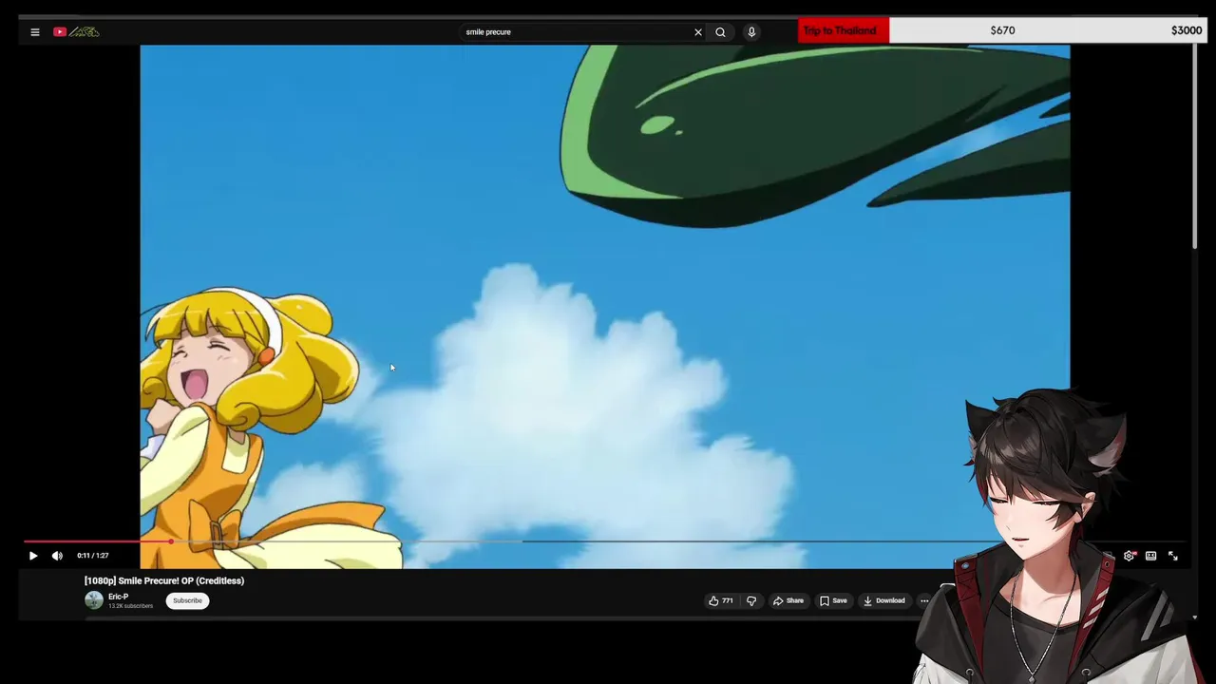Image resolution: width=1216 pixels, height=684 pixels.
Task: Click the 'Trip to Thailand' goal label
Action: point(840,30)
